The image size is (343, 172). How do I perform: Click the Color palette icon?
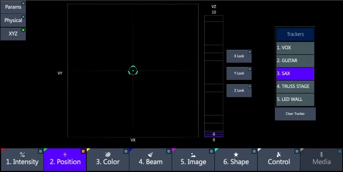[x=108, y=154]
